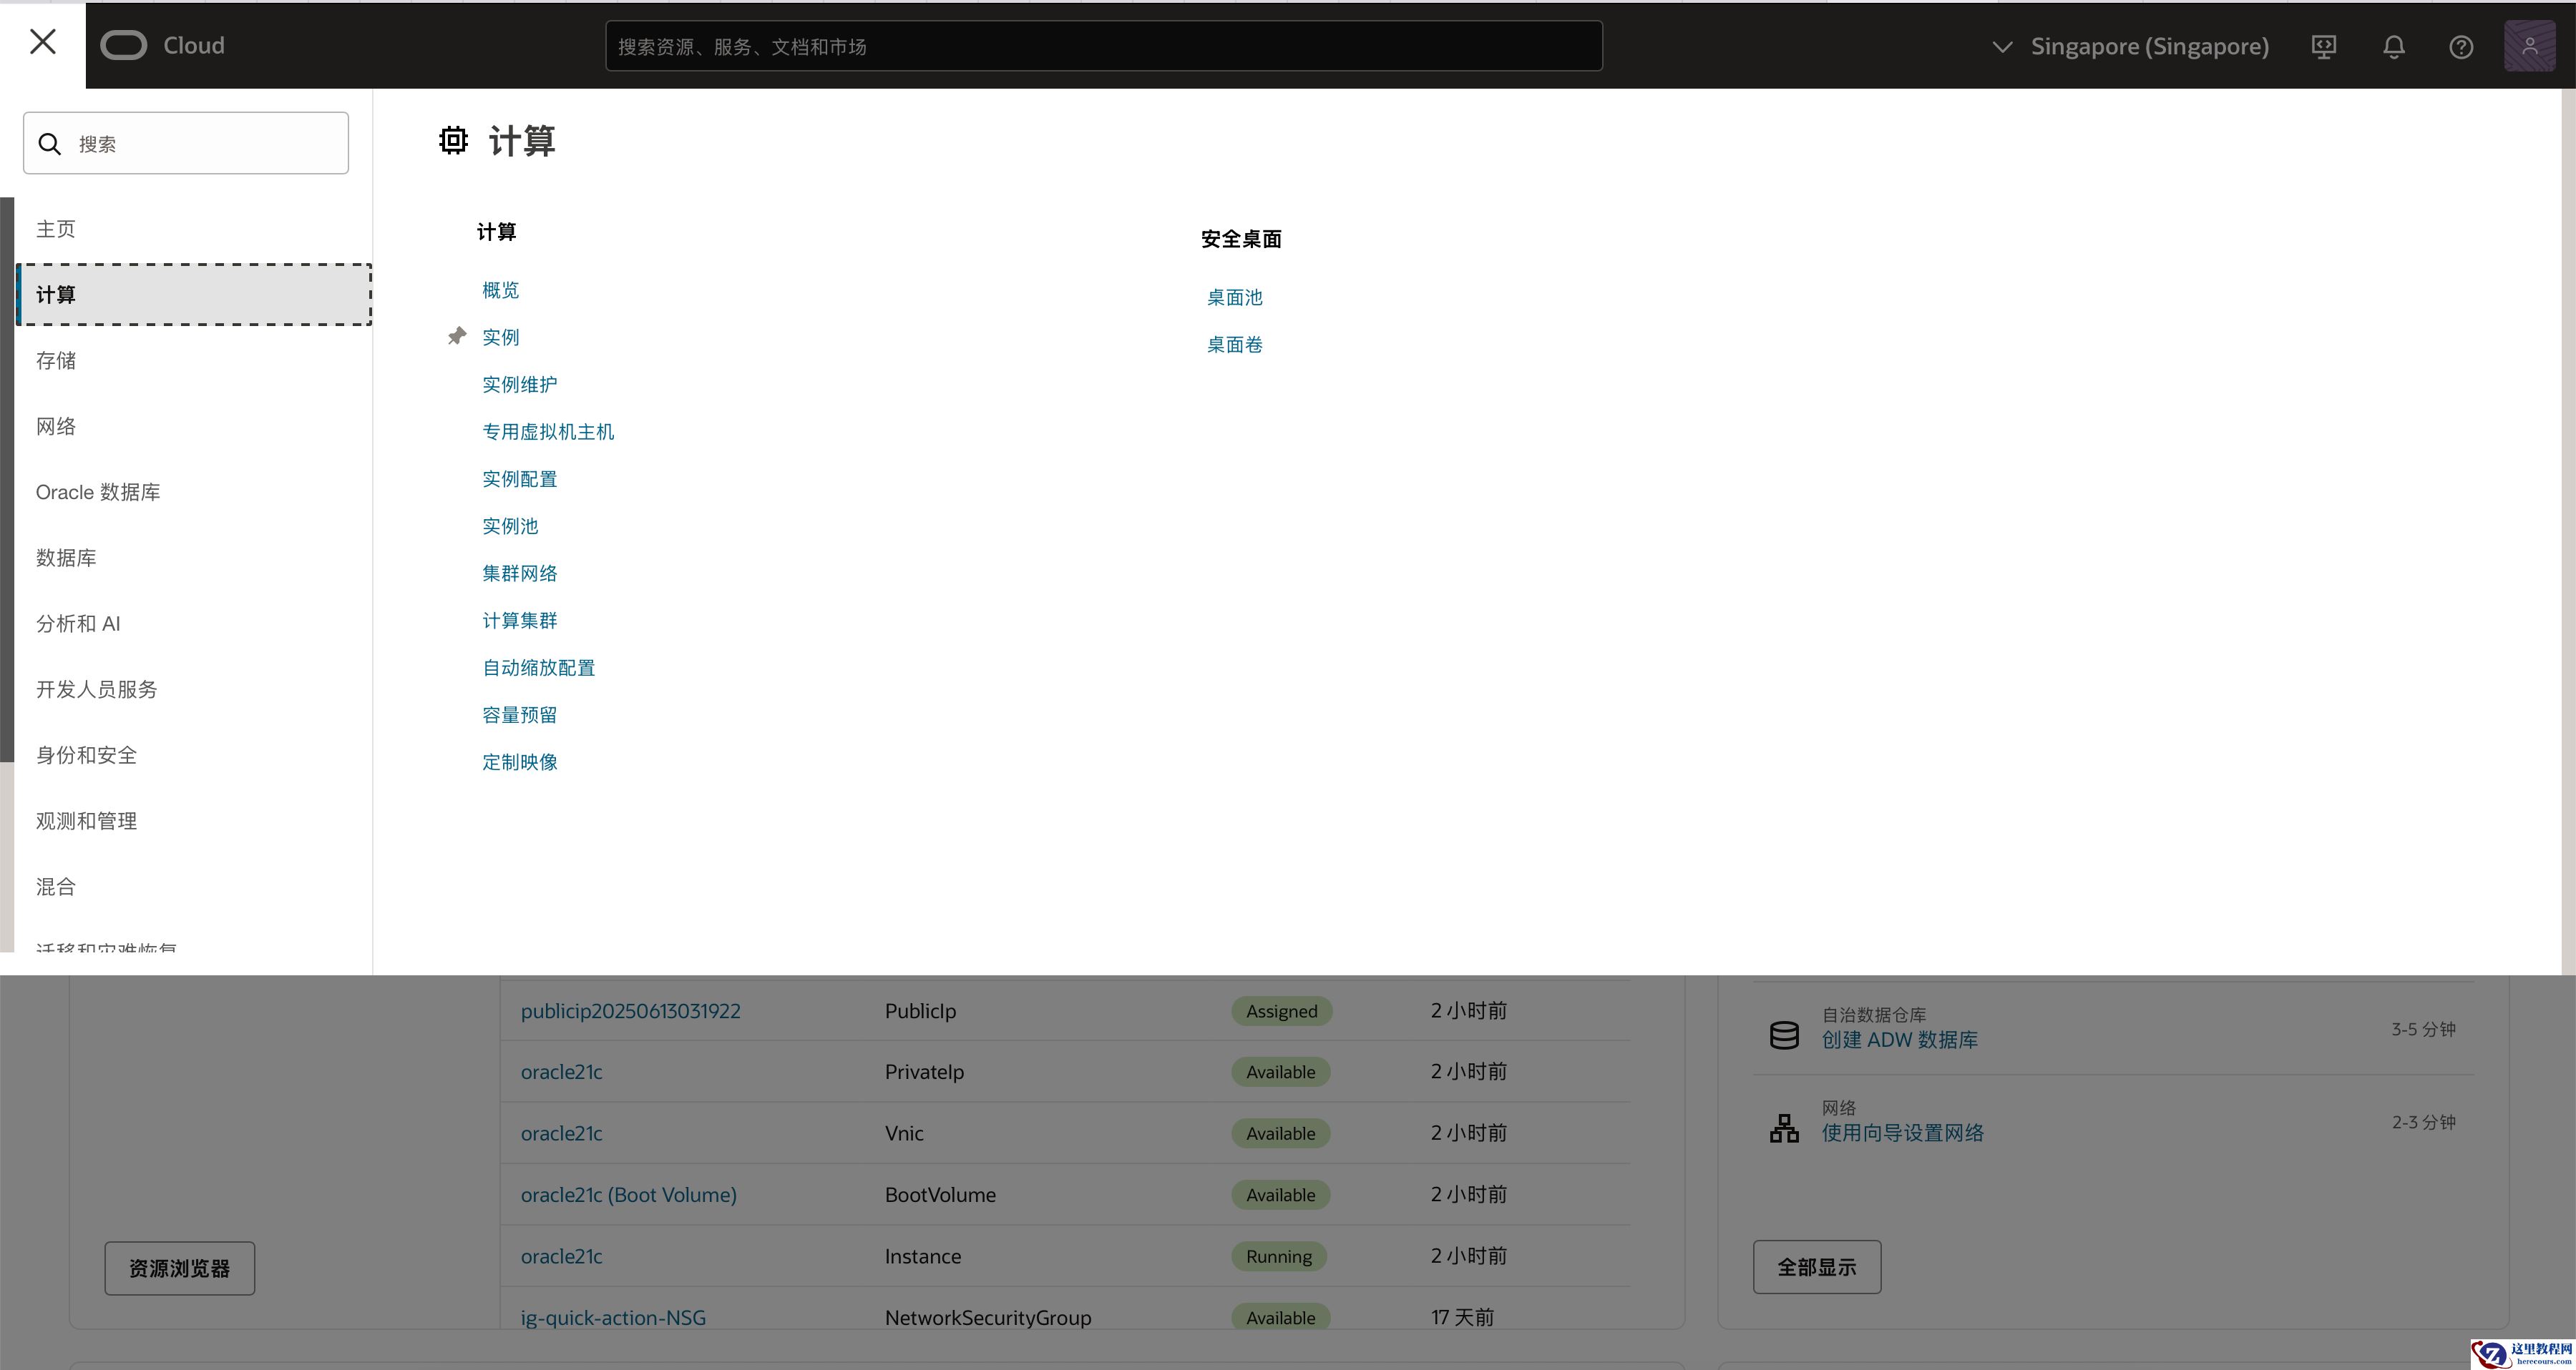Click the Oracle Cloud logo icon
Viewport: 2576px width, 1370px height.
(x=124, y=46)
